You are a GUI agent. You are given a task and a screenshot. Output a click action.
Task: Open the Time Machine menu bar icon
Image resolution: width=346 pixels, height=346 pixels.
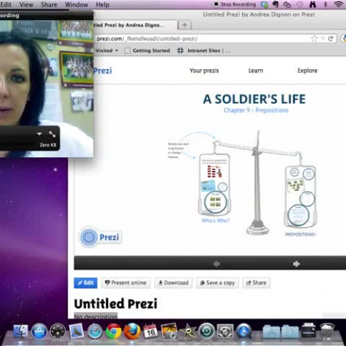[300, 5]
